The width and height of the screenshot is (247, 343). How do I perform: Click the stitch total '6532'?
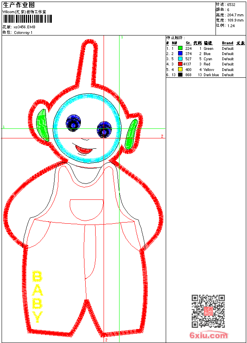(x=231, y=5)
